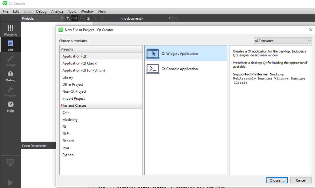Image resolution: width=315 pixels, height=188 pixels.
Task: Open the Help menu in menu bar
Action: (x=102, y=11)
